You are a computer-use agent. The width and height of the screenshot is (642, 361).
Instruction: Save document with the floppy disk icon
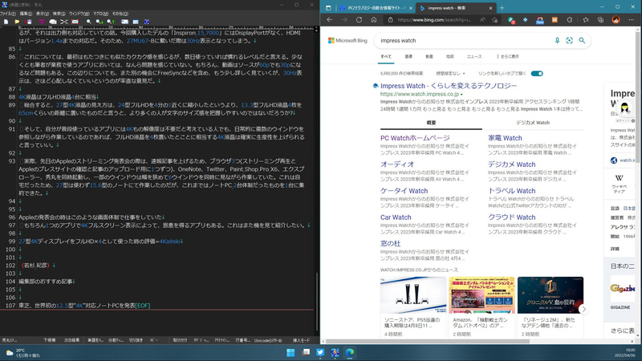pos(28,22)
